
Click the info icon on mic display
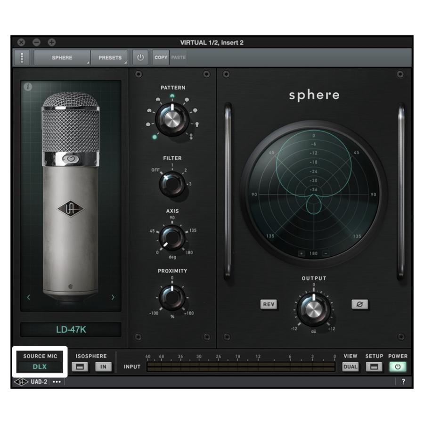coord(28,87)
